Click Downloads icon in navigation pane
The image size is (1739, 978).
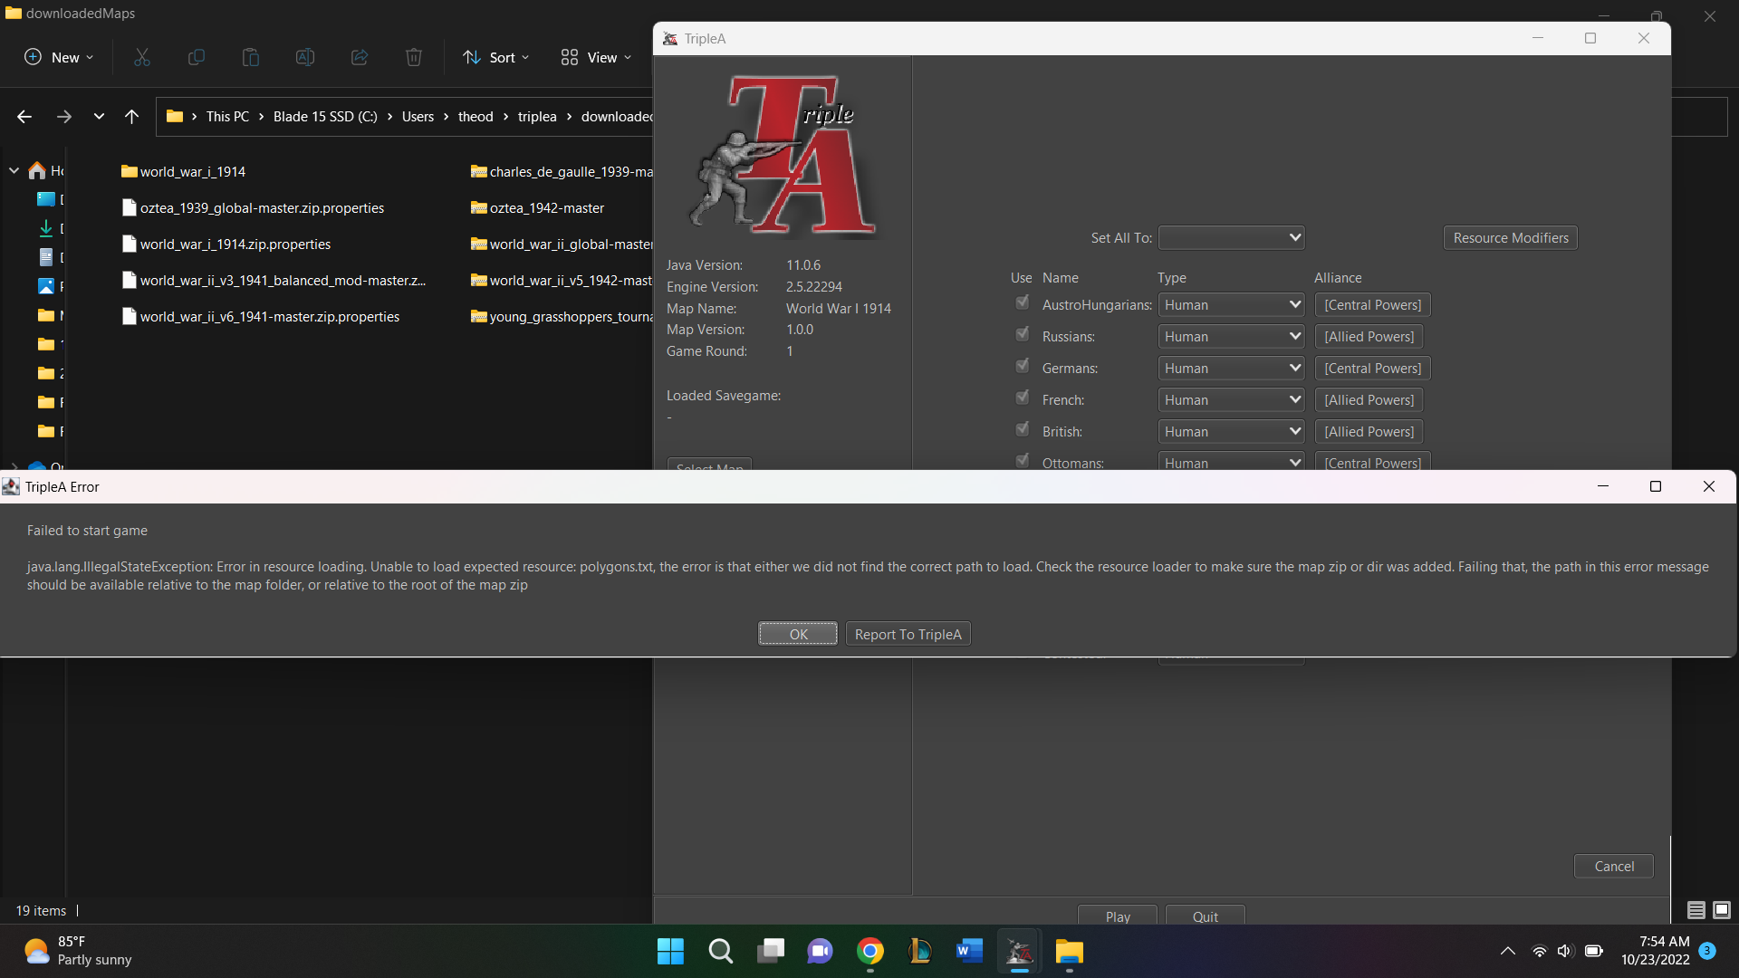click(x=45, y=228)
